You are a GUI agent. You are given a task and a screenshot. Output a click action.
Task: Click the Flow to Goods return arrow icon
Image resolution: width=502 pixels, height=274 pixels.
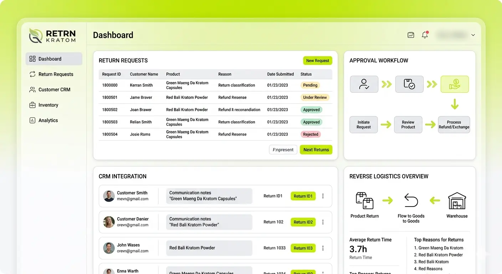click(411, 201)
